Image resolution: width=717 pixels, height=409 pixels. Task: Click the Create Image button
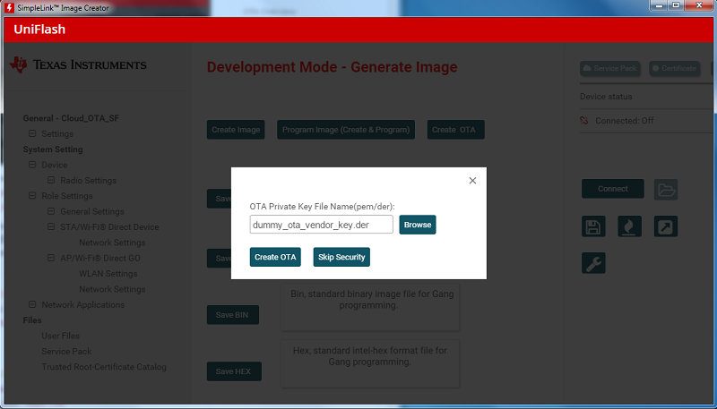coord(236,130)
